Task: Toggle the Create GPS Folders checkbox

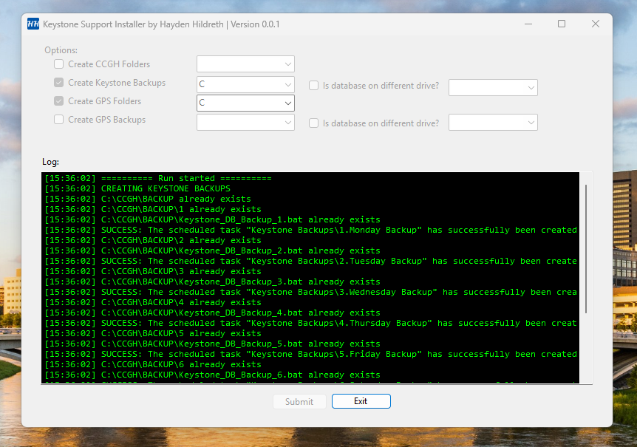Action: pos(59,101)
